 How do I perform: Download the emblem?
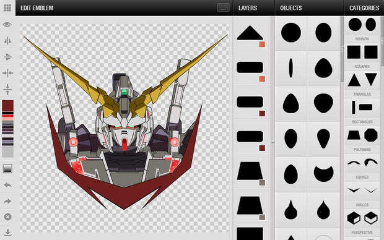pyautogui.click(x=7, y=233)
